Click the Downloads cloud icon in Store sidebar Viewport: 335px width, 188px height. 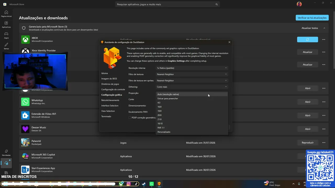coord(6,163)
